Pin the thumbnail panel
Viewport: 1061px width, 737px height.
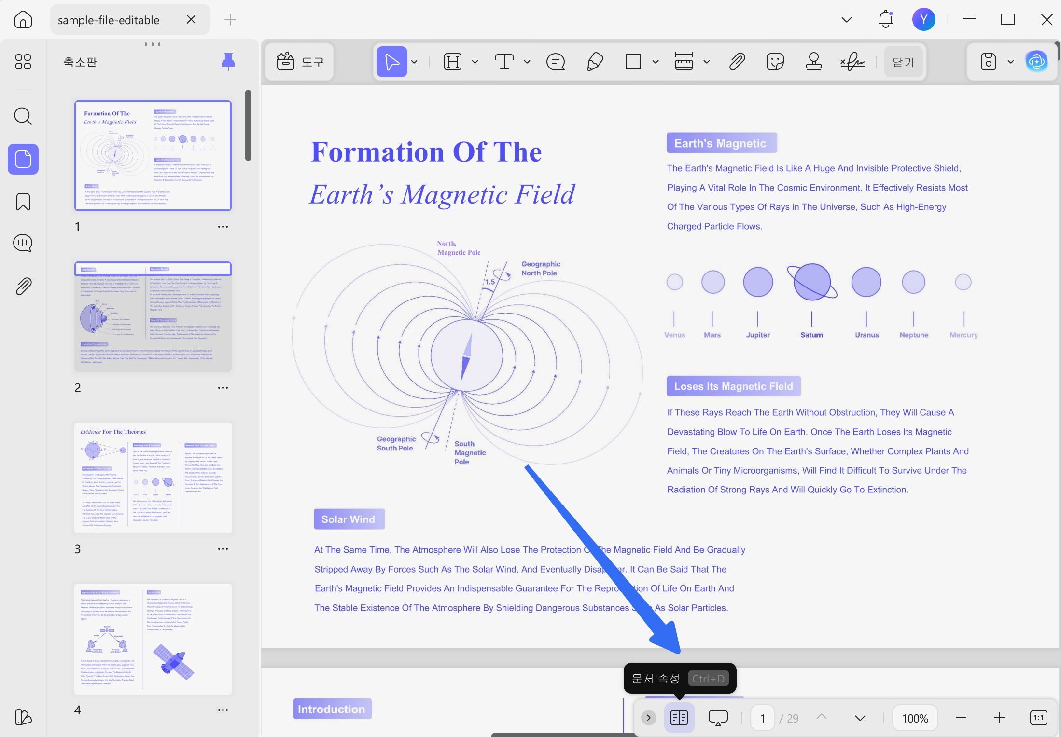coord(228,62)
